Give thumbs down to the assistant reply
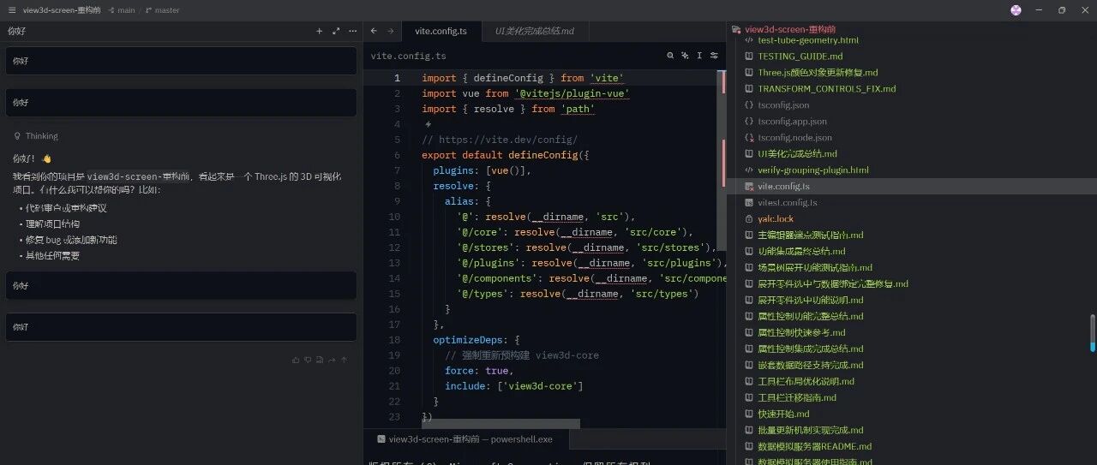 308,360
